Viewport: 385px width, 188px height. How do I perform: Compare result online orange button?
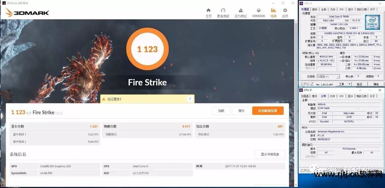268,111
